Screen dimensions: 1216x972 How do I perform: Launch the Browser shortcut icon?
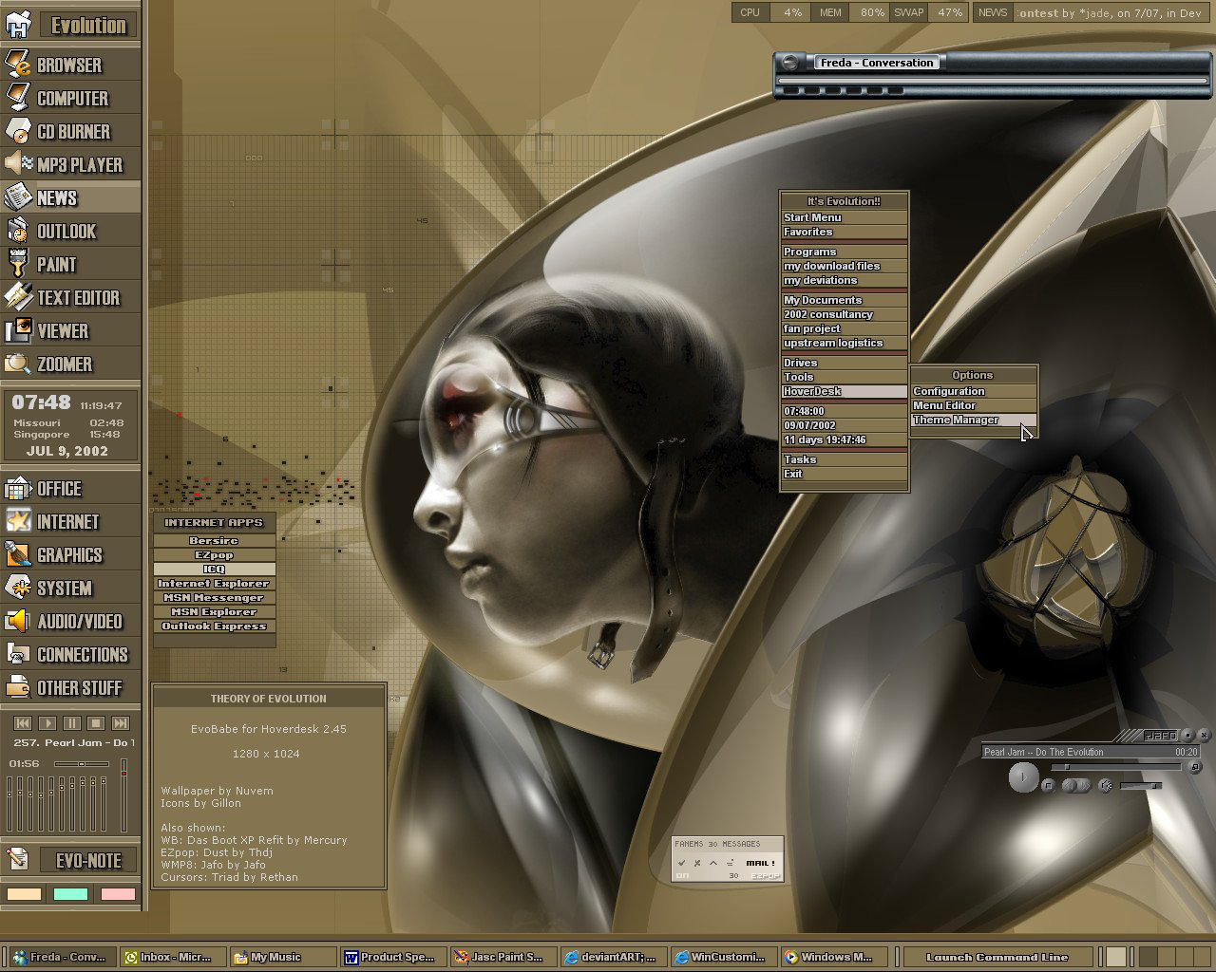pyautogui.click(x=18, y=65)
